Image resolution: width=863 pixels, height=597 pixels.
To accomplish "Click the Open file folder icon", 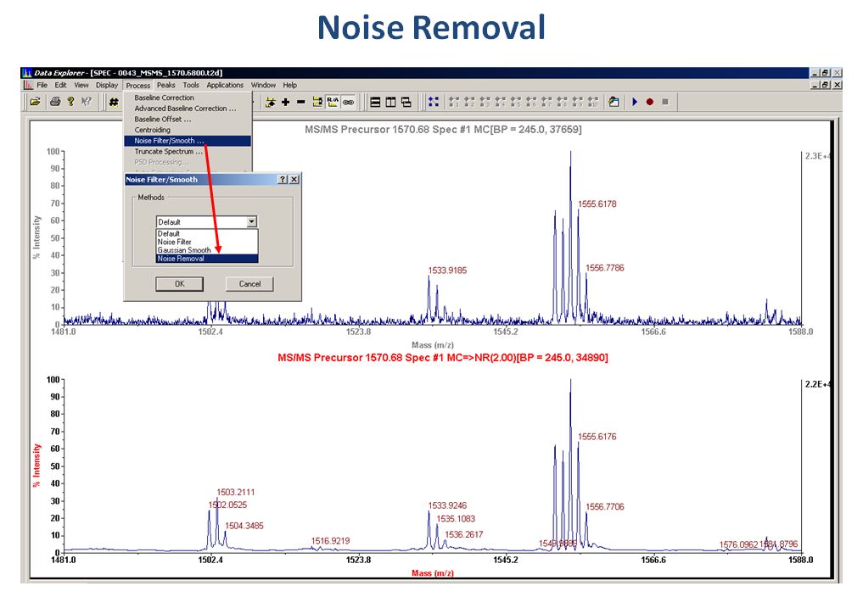I will point(35,102).
